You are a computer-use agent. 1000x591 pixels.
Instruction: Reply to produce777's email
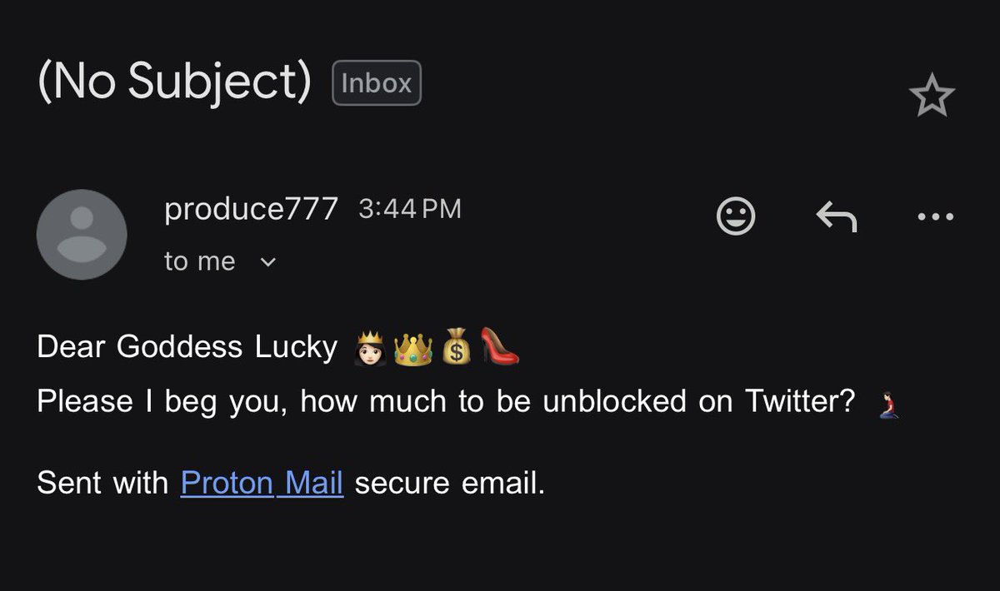point(836,217)
